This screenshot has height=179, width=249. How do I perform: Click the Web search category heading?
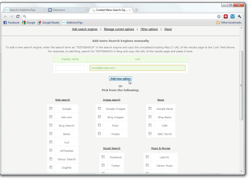pos(63,100)
